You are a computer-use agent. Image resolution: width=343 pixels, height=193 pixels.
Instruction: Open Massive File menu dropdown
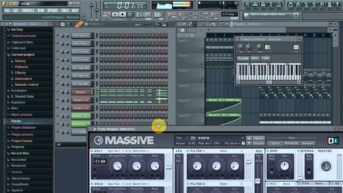(182, 138)
